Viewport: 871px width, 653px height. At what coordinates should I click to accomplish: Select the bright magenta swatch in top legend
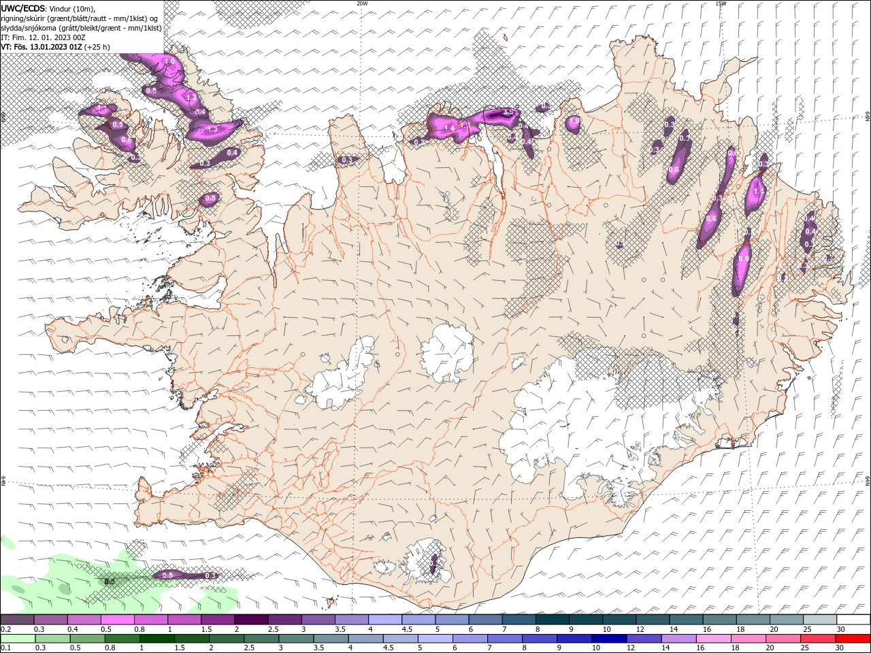(117, 620)
